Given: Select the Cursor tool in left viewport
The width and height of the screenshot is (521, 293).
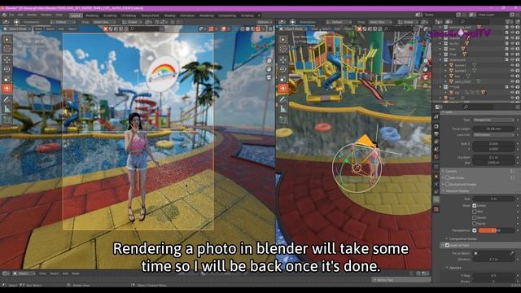Looking at the screenshot, I should [x=7, y=49].
